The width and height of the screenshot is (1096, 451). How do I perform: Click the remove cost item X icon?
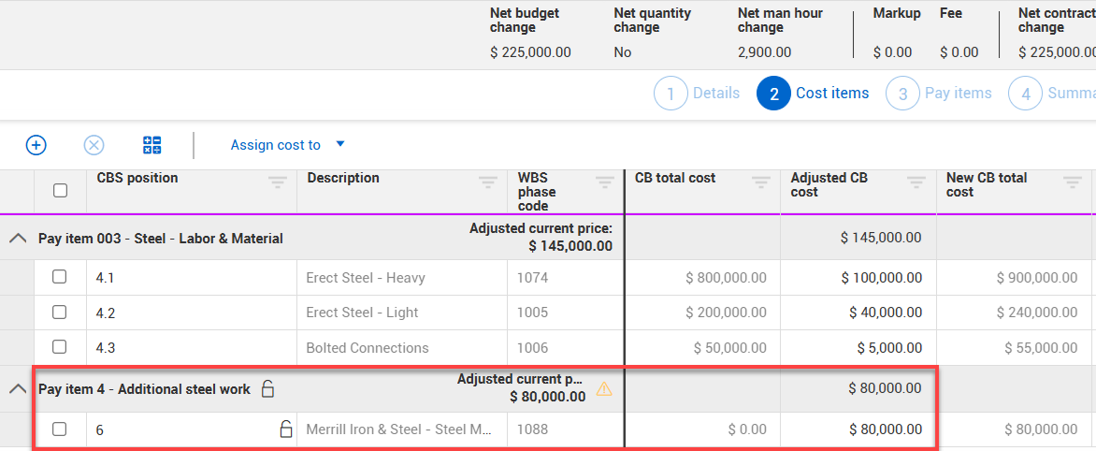(94, 145)
